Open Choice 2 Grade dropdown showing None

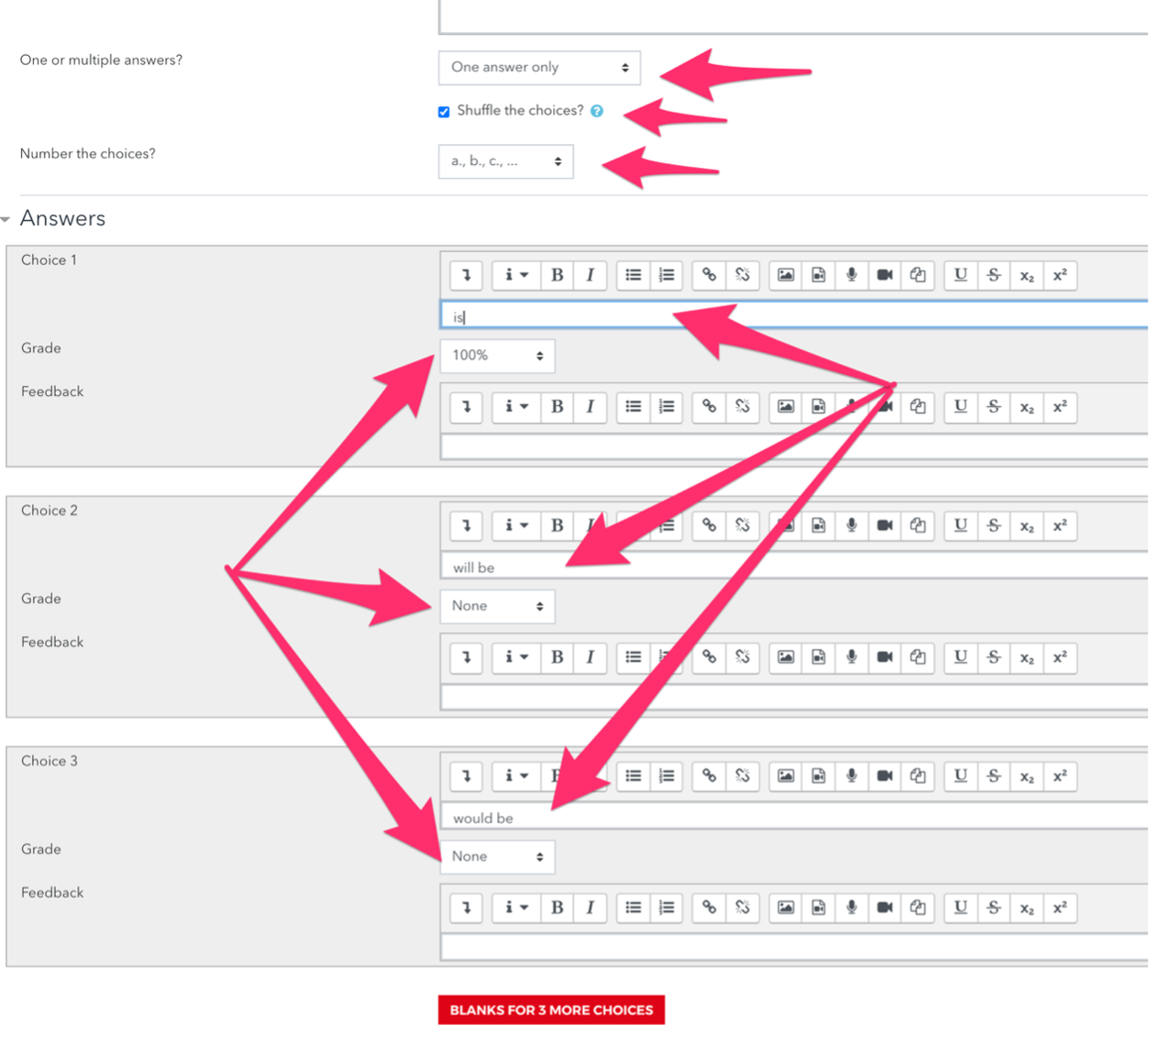(497, 606)
